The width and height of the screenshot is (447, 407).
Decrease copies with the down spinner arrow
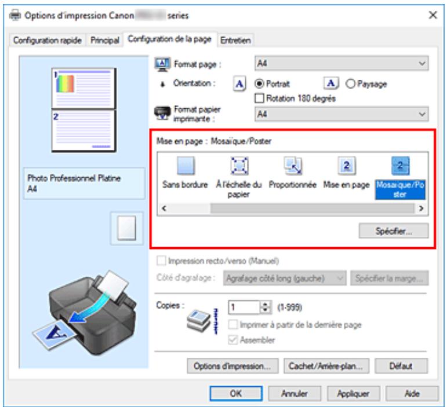[266, 310]
